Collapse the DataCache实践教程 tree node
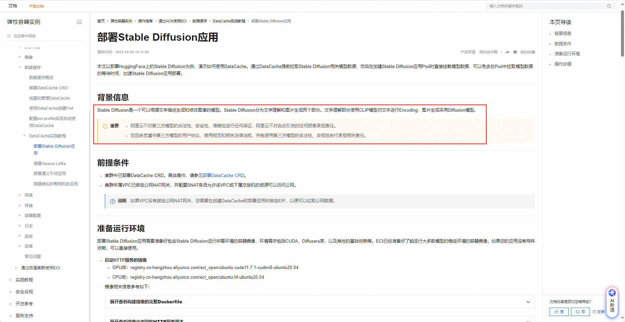Image resolution: width=625 pixels, height=322 pixels. pos(24,136)
